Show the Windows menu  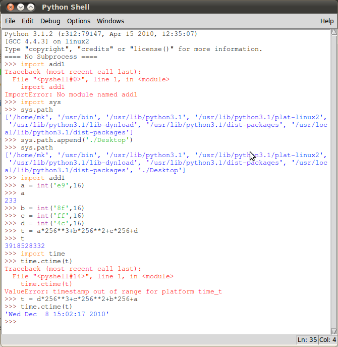(x=110, y=21)
